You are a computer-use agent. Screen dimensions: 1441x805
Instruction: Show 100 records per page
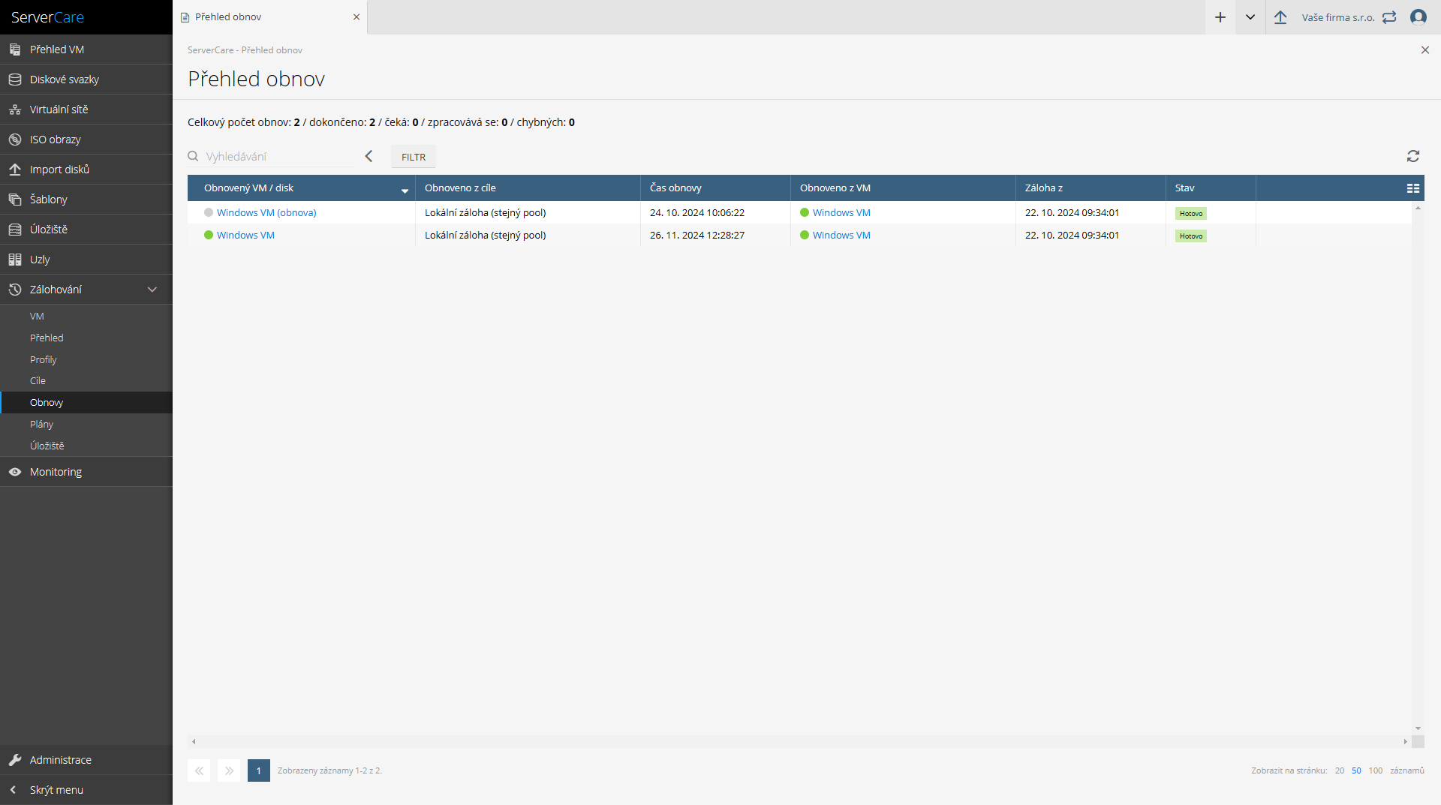pos(1376,770)
